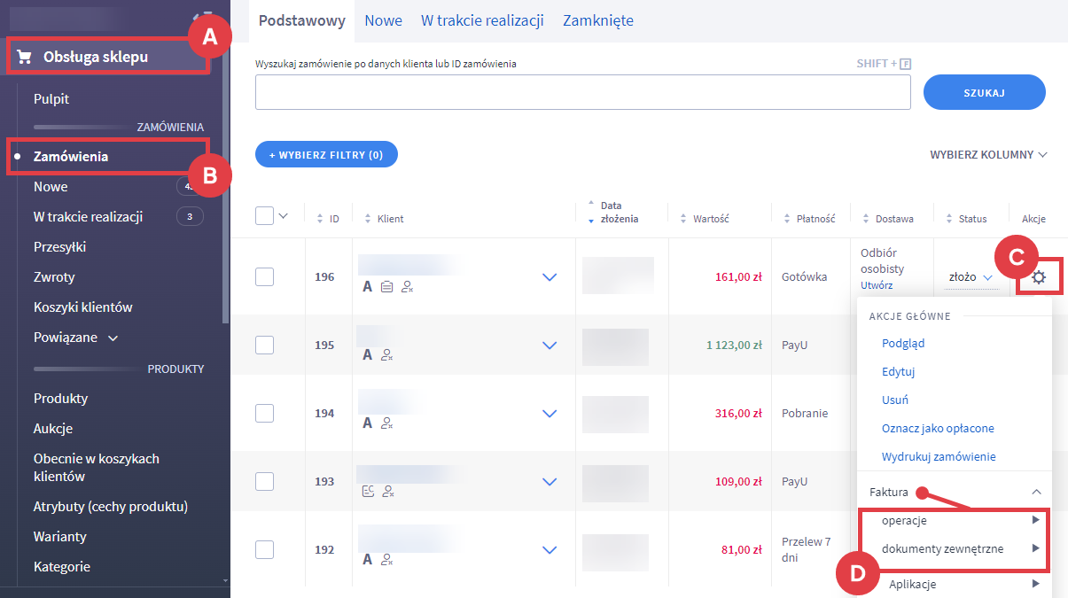Select the checkbox for order 194
Viewport: 1068px width, 598px height.
tap(264, 413)
